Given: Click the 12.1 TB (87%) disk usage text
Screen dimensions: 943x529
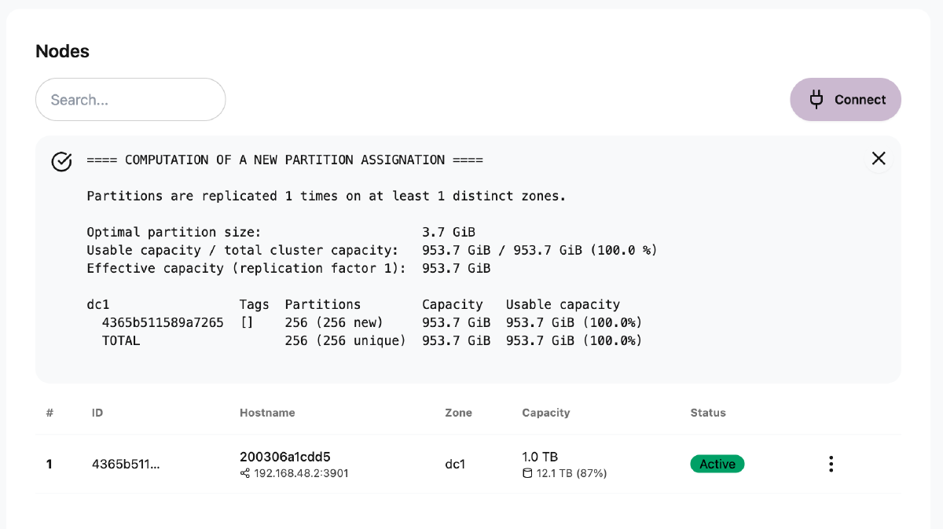Looking at the screenshot, I should coord(571,474).
